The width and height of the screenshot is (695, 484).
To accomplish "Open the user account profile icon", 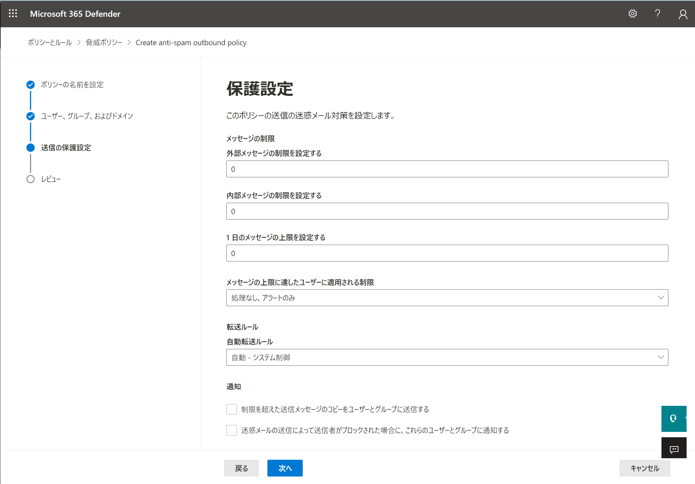I will [x=683, y=14].
